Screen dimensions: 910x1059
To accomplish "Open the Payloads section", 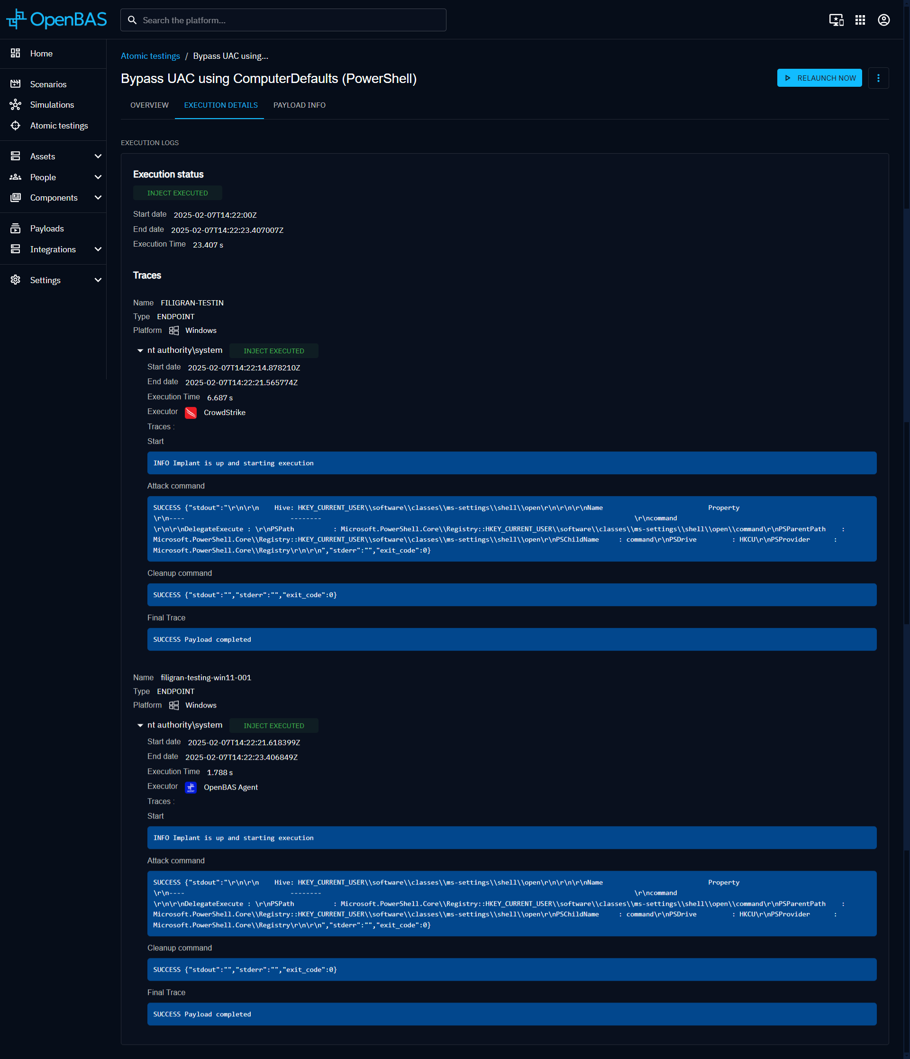I will [x=46, y=229].
